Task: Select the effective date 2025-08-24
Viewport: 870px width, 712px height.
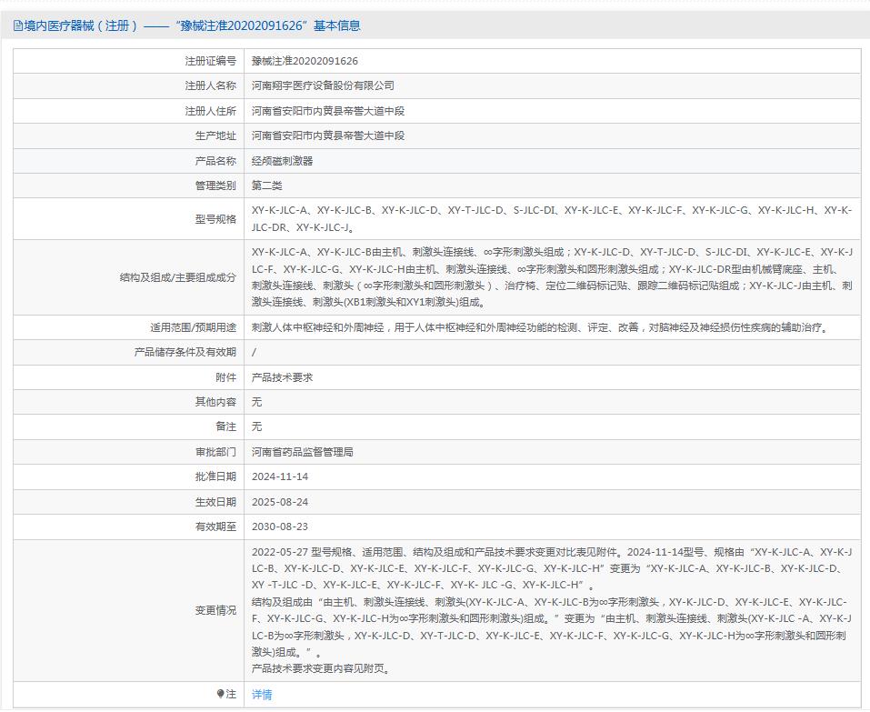Action: 280,502
